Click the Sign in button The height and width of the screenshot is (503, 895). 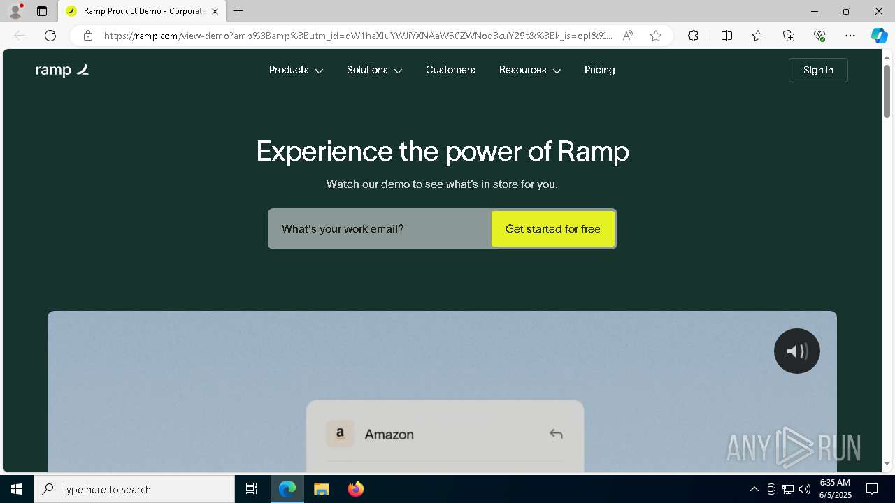(x=818, y=70)
